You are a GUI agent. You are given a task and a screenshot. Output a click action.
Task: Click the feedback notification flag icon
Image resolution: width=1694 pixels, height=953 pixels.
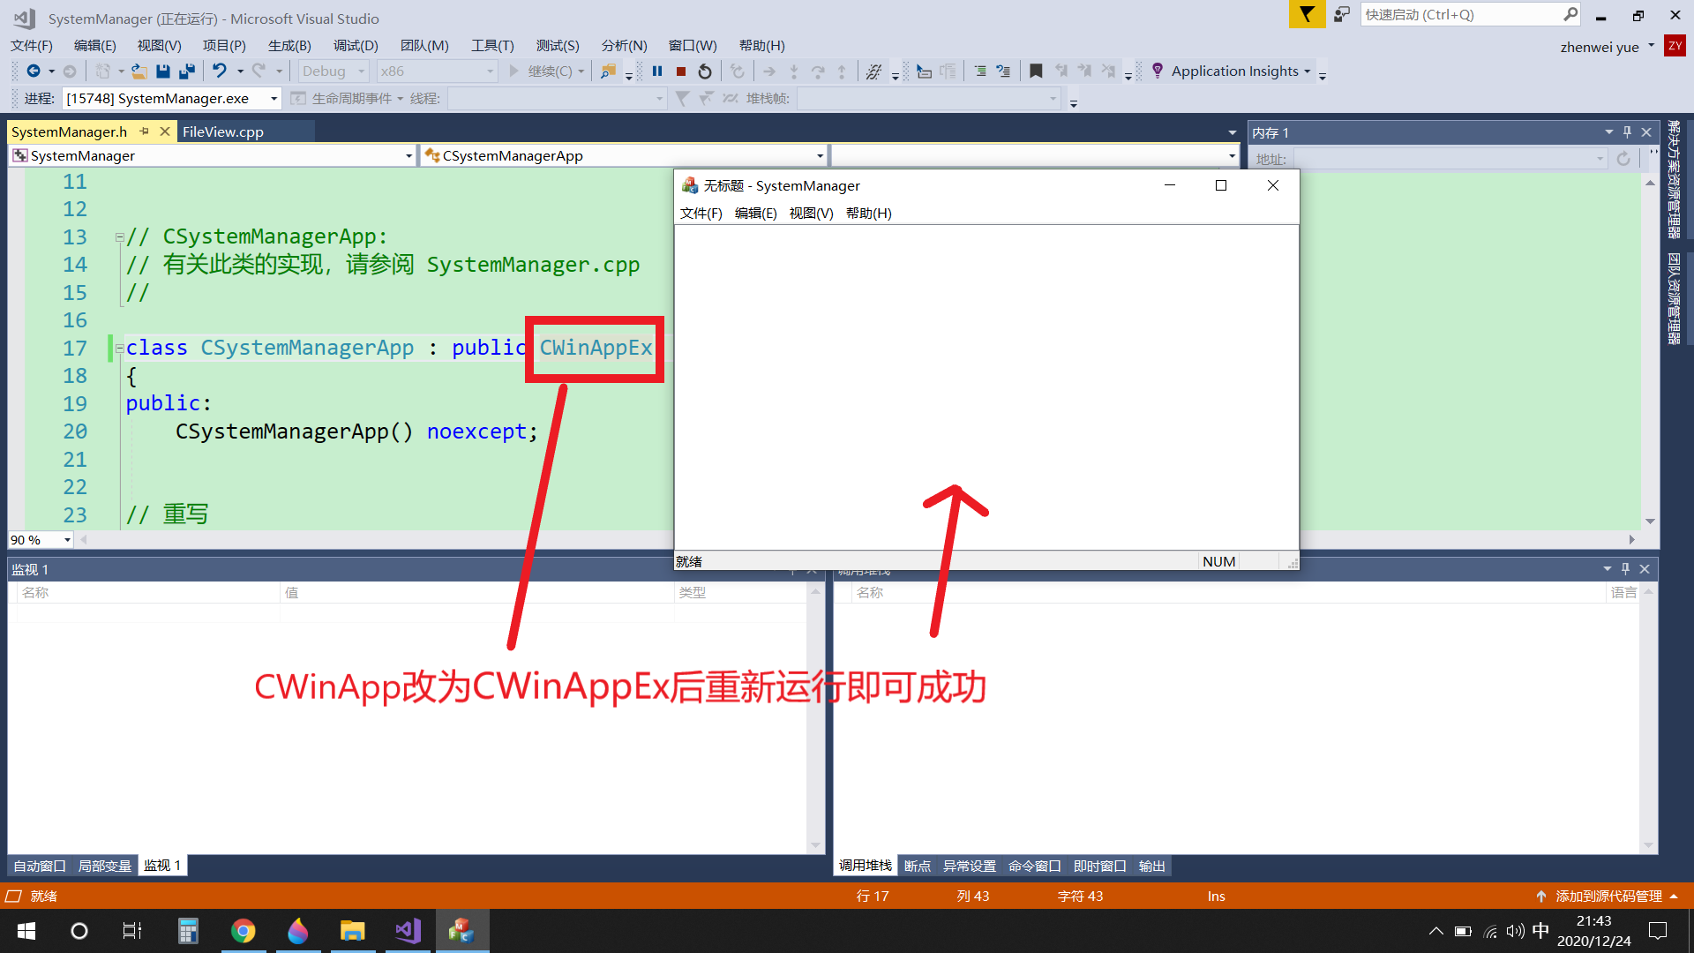pyautogui.click(x=1307, y=14)
